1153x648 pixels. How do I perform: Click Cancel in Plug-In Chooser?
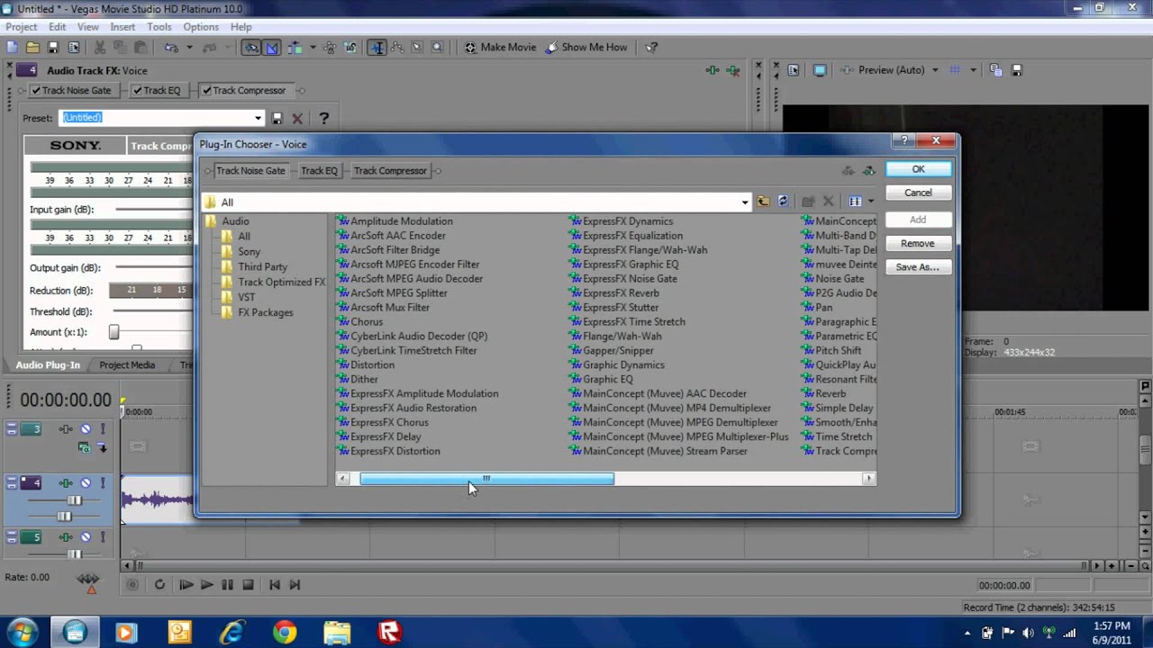[918, 193]
